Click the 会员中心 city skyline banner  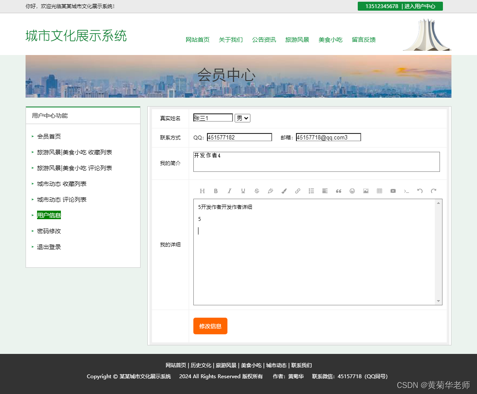pyautogui.click(x=238, y=76)
